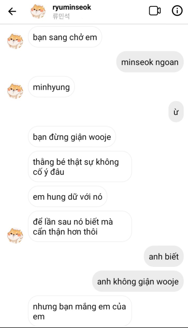The height and width of the screenshot is (328, 188).
Task: Open conversation info via the circled i
Action: tap(177, 11)
